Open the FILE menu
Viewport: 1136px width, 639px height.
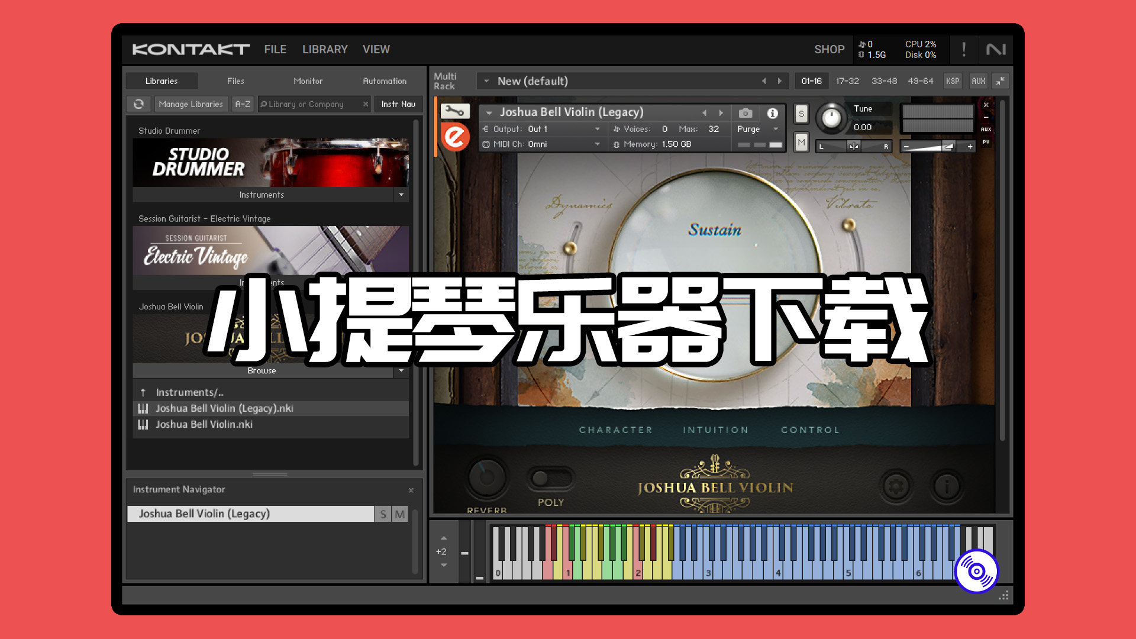click(275, 50)
